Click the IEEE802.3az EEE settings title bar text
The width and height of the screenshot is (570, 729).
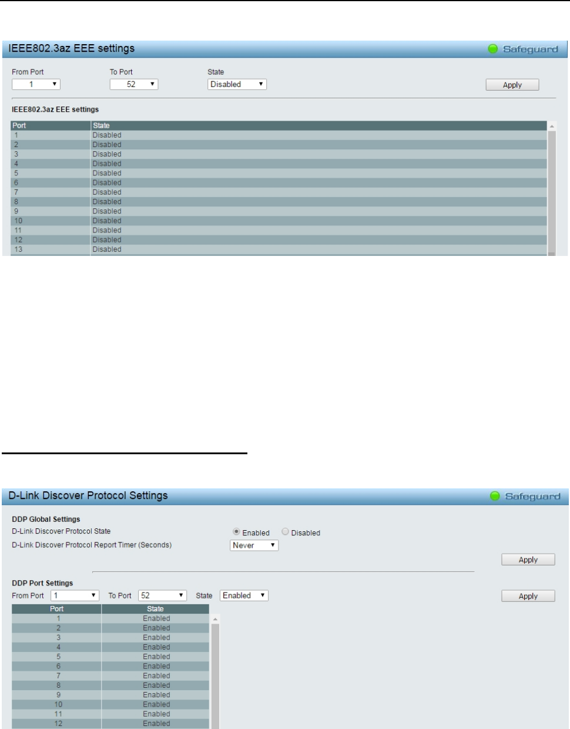click(x=72, y=48)
